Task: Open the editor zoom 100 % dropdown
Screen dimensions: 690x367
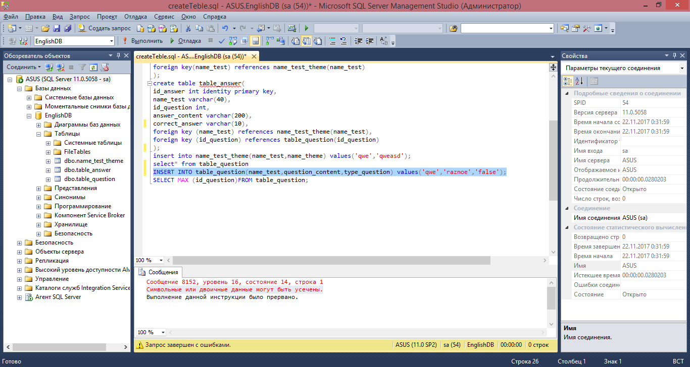Action: (161, 260)
